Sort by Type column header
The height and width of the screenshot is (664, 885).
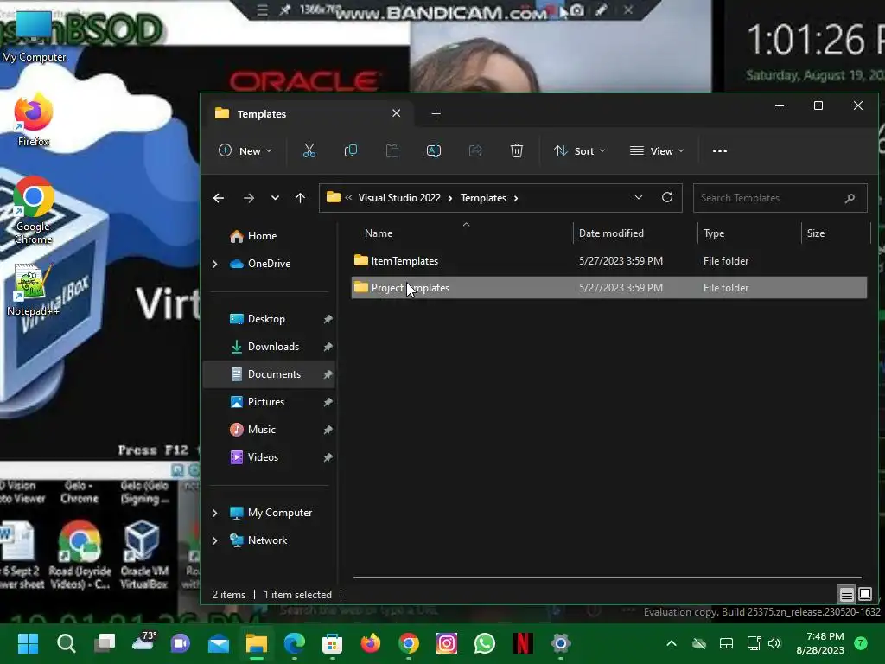(x=713, y=233)
